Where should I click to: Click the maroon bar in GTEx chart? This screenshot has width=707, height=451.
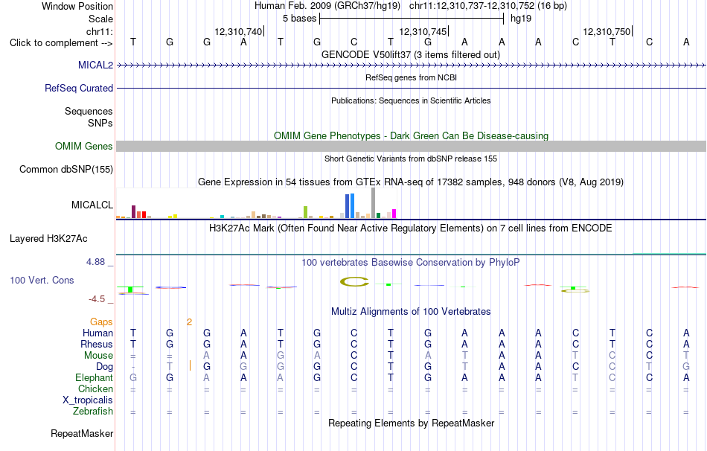pos(133,212)
